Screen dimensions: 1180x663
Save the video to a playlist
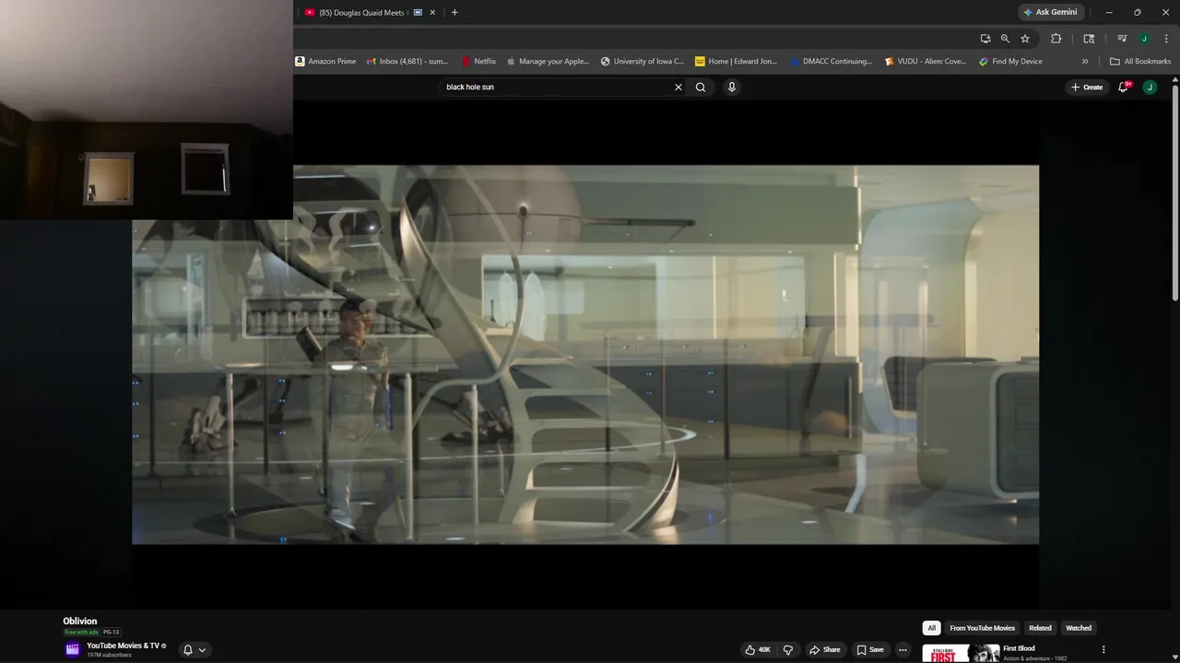click(869, 650)
